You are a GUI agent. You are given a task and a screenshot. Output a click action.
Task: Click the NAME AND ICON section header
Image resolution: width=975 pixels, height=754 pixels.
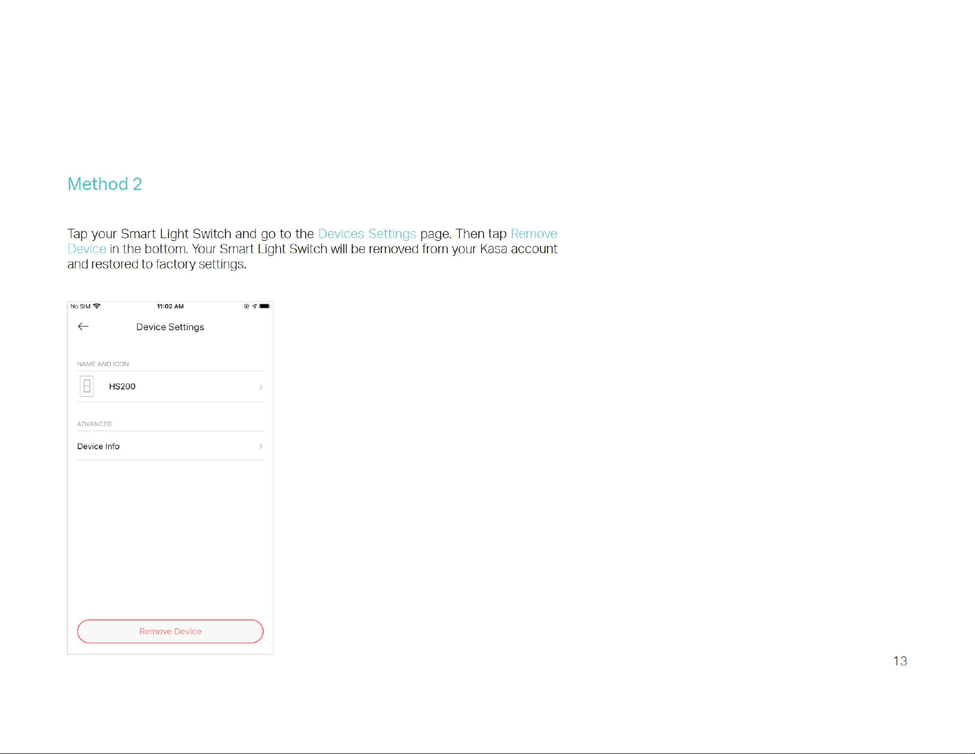[103, 364]
